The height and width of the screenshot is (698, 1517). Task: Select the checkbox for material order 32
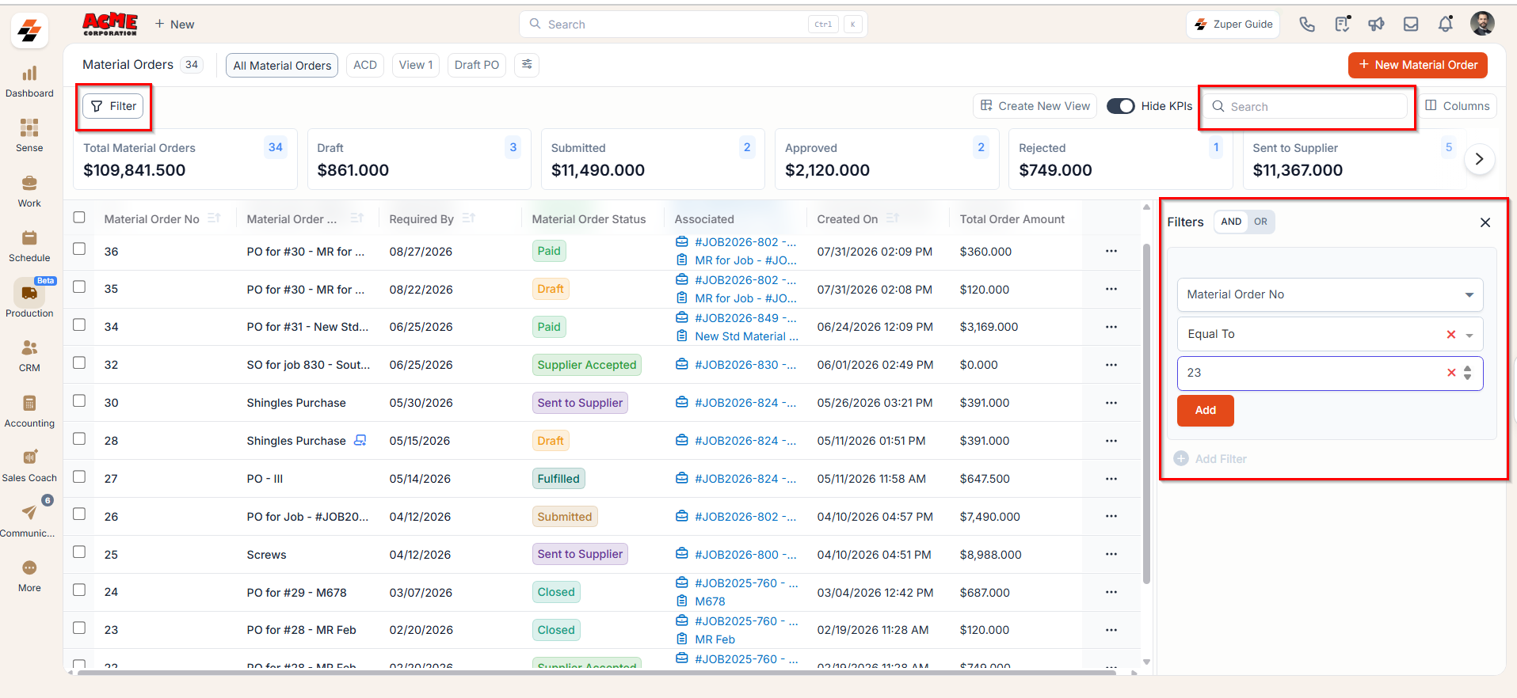pyautogui.click(x=79, y=363)
